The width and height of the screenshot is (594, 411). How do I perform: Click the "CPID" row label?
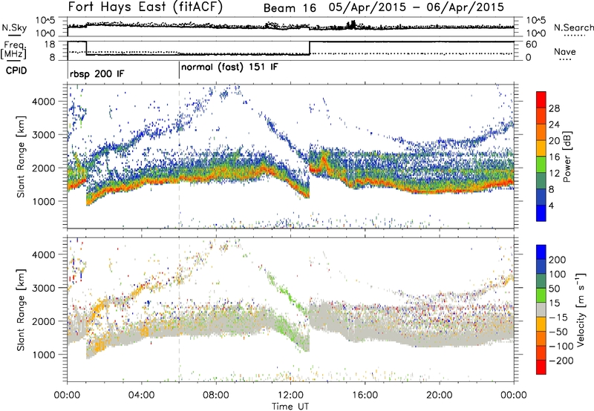16,70
